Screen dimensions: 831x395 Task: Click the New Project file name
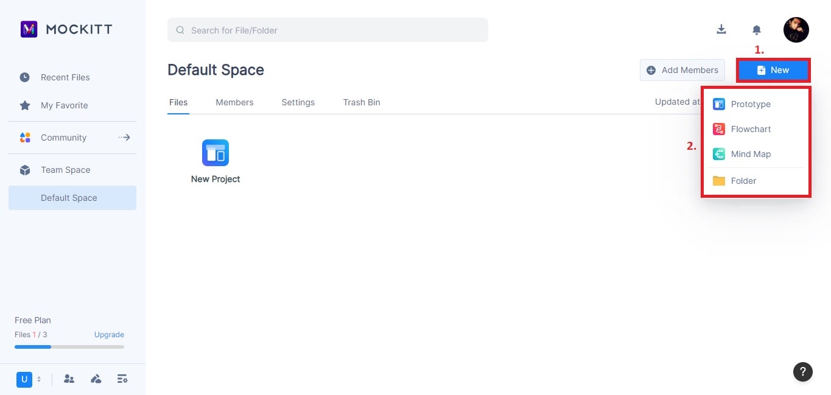click(x=216, y=179)
